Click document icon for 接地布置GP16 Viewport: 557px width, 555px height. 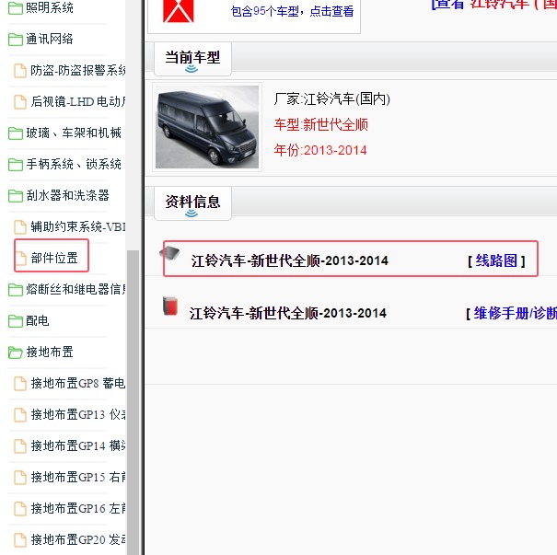20,508
